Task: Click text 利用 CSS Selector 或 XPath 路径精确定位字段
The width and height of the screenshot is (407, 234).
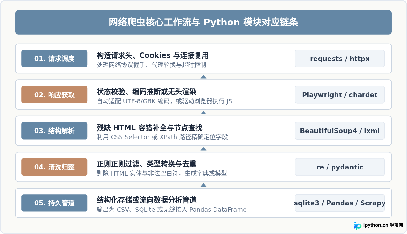Action: tap(162, 137)
